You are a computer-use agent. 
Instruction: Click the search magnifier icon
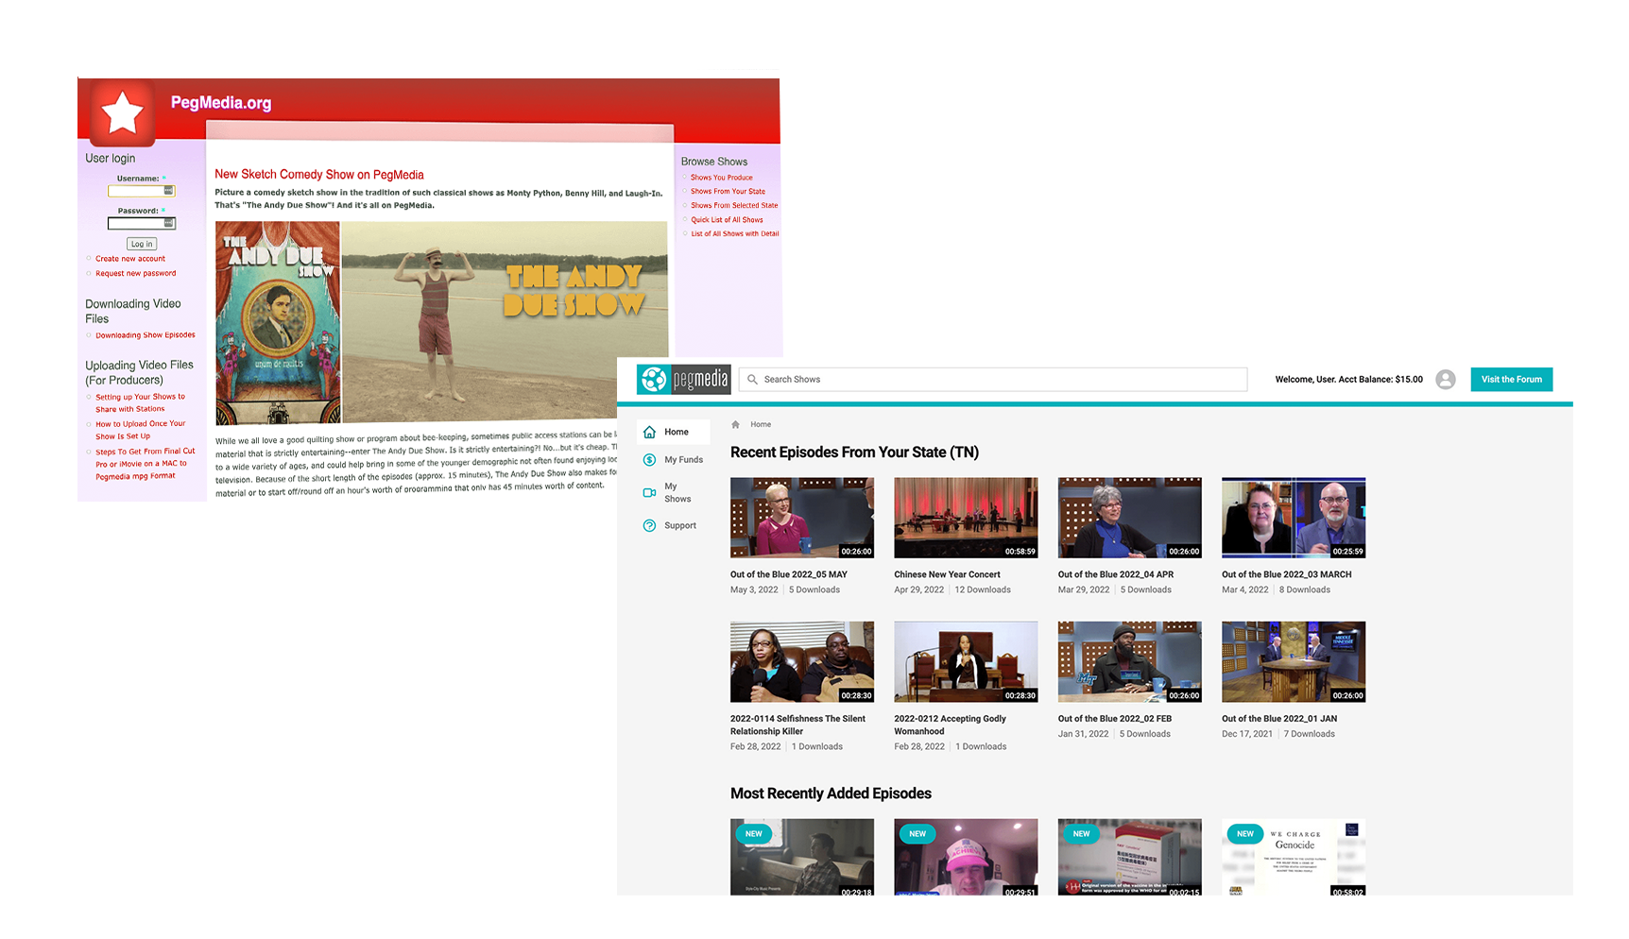click(752, 380)
